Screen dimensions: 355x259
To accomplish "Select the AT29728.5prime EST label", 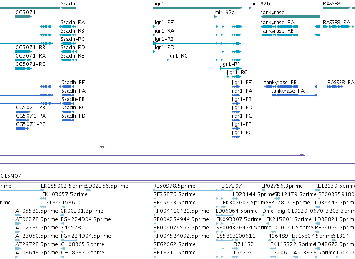I will pyautogui.click(x=36, y=244).
